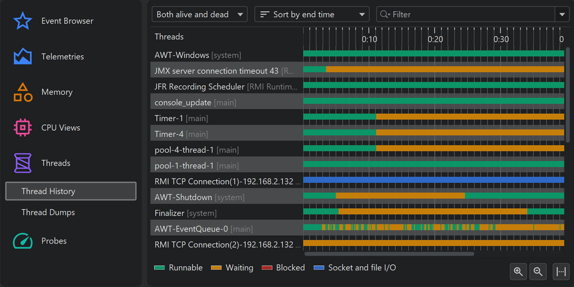Screen dimensions: 574x287
Task: Click the fit-to-window zoom icon
Action: pyautogui.click(x=561, y=272)
